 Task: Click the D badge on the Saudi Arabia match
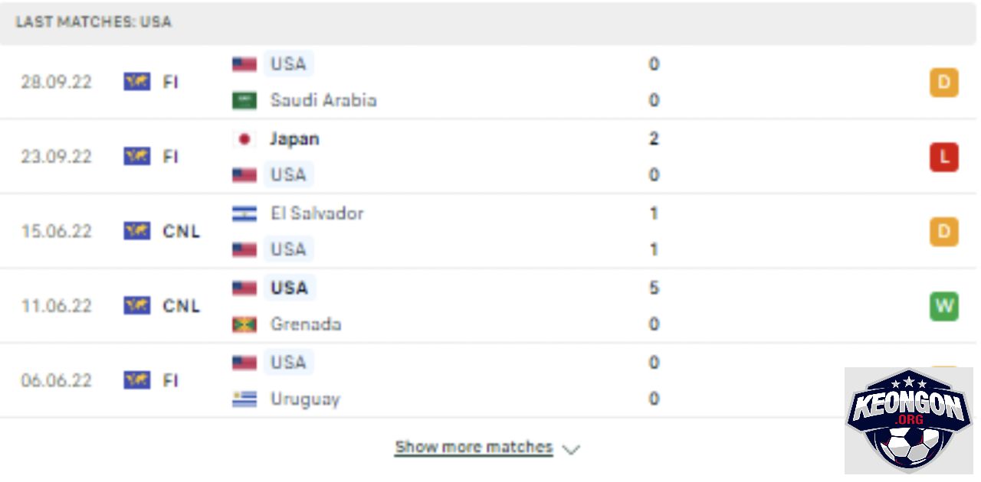[x=944, y=83]
